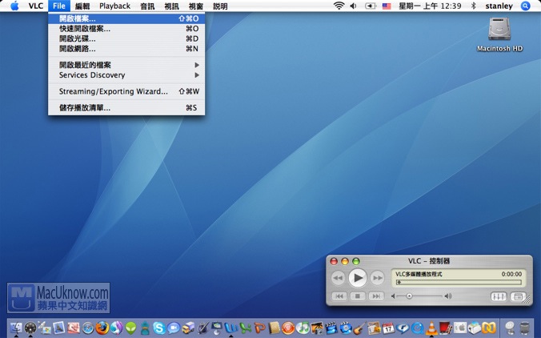This screenshot has height=338, width=541.
Task: Choose 開啟網路... from the menu
Action: pyautogui.click(x=126, y=49)
